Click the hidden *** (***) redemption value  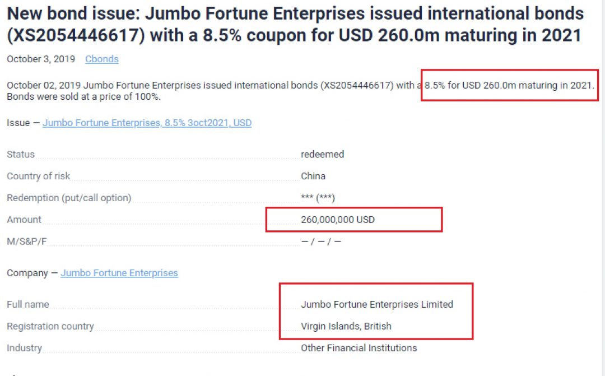tap(318, 198)
